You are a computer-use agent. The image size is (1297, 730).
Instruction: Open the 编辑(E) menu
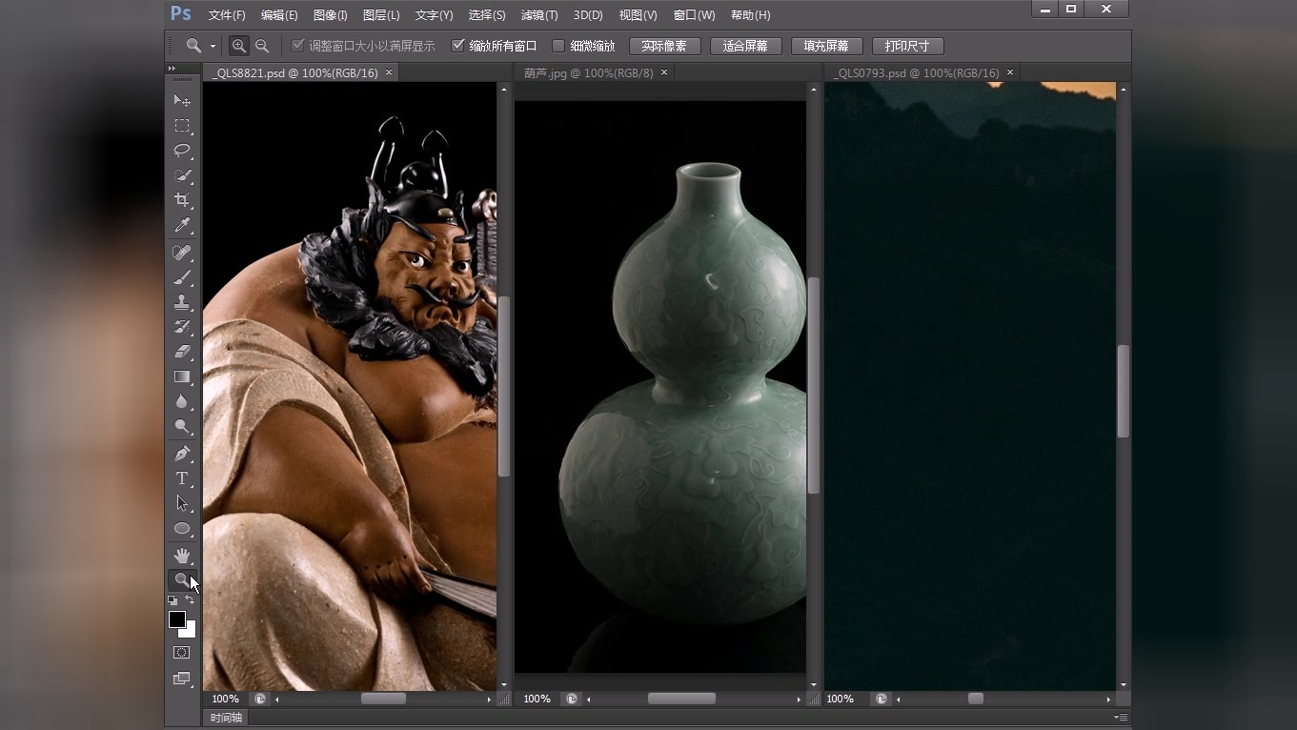279,15
